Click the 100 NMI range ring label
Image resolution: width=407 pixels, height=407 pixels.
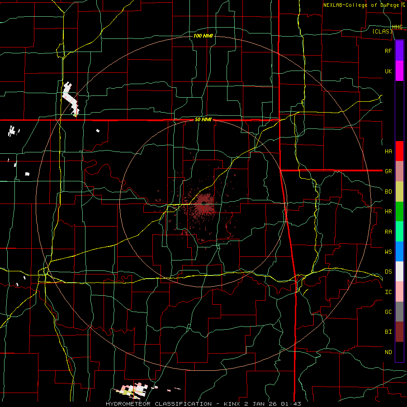click(x=203, y=36)
